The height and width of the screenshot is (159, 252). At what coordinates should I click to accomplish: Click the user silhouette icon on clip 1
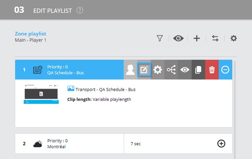coord(131,70)
